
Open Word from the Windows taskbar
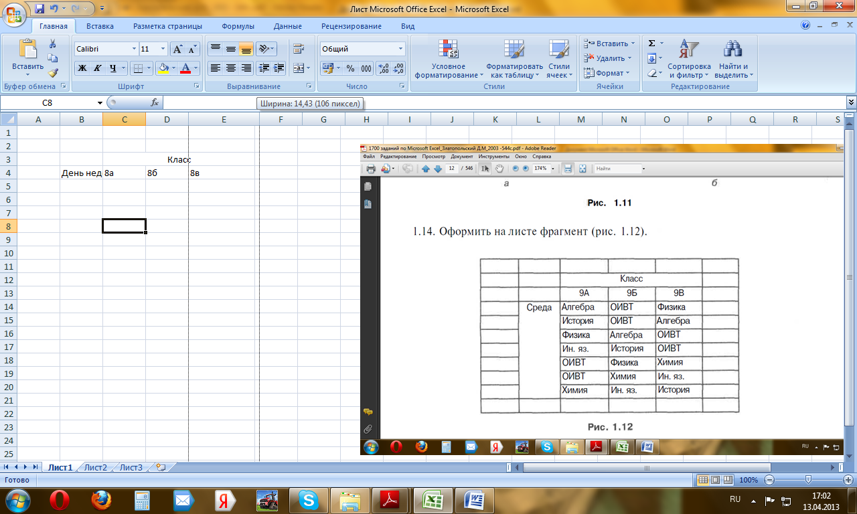click(x=478, y=499)
